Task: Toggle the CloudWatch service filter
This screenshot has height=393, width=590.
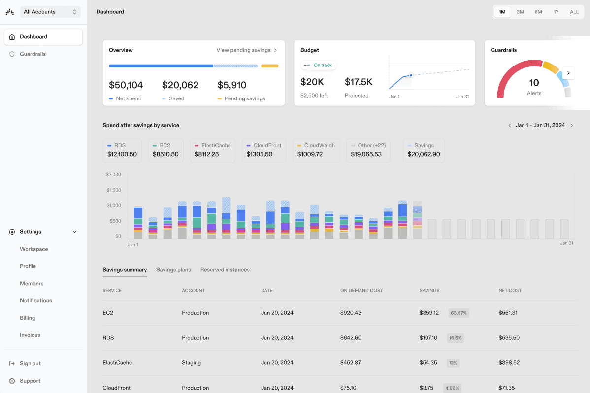Action: 316,150
